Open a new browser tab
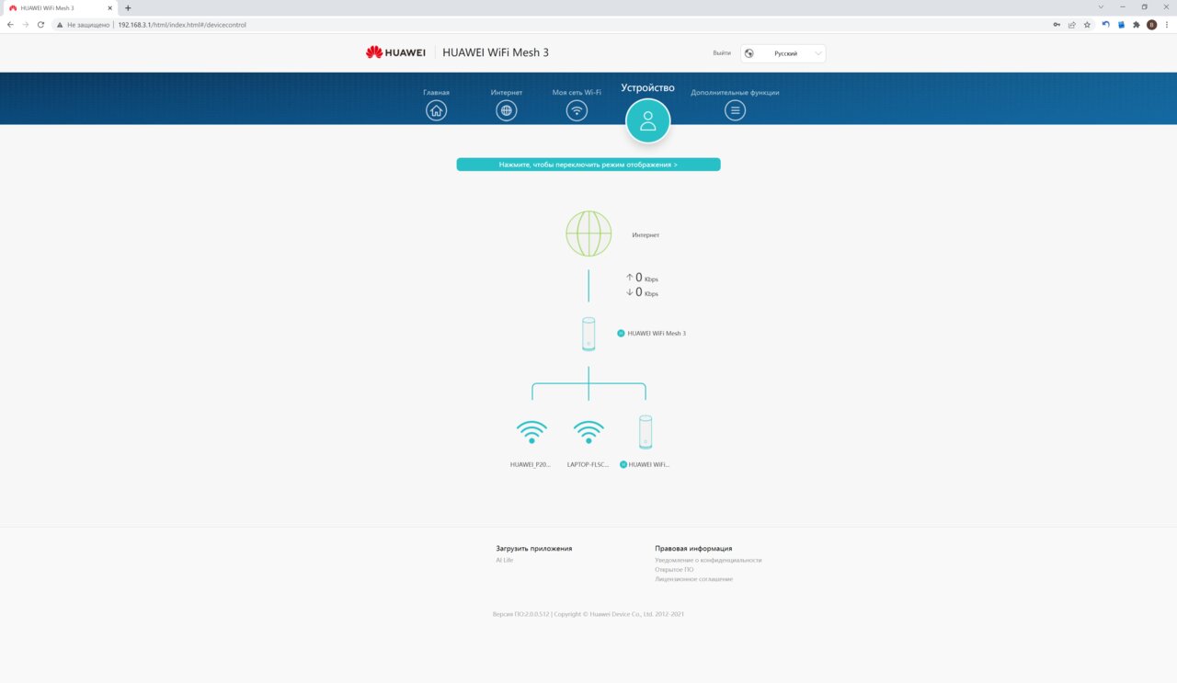The height and width of the screenshot is (683, 1177). click(128, 7)
